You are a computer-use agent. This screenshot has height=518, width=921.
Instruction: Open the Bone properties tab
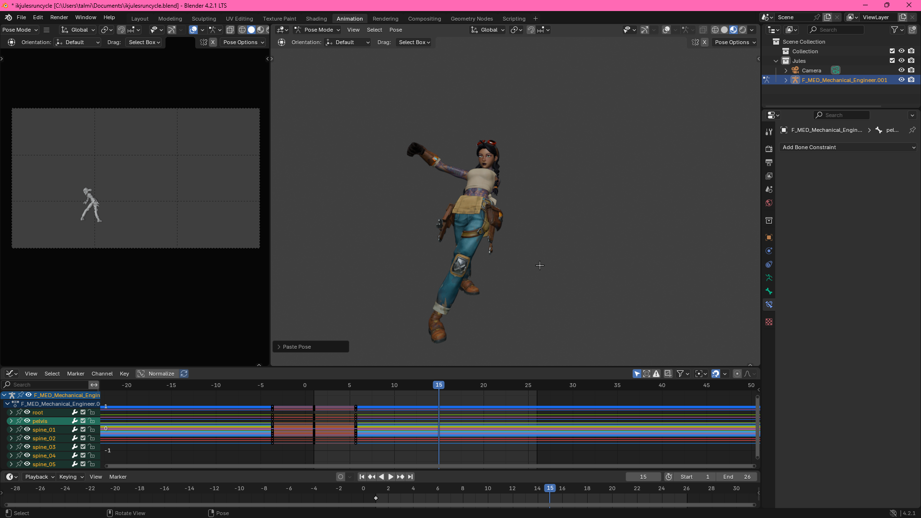769,291
